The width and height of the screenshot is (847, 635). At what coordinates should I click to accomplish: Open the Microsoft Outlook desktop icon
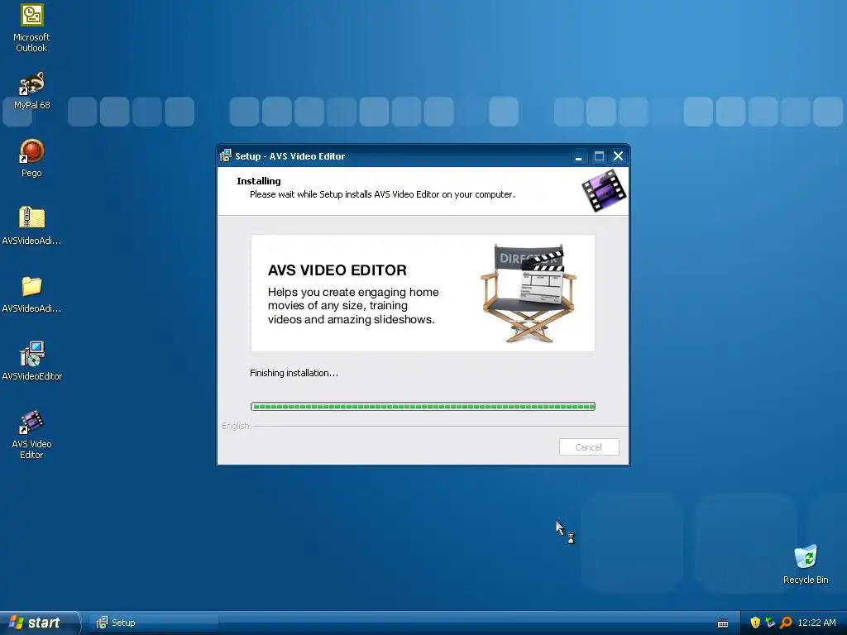(x=31, y=28)
